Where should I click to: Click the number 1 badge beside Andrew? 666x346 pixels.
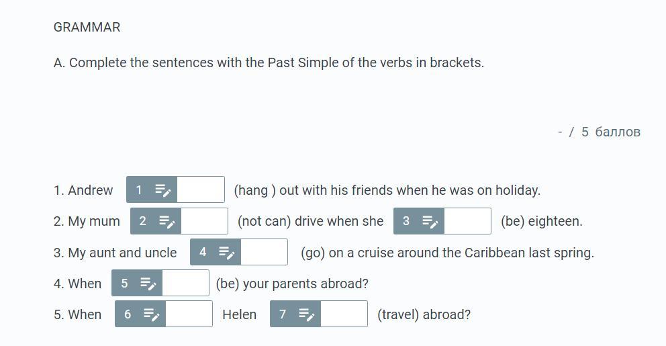[x=138, y=190]
